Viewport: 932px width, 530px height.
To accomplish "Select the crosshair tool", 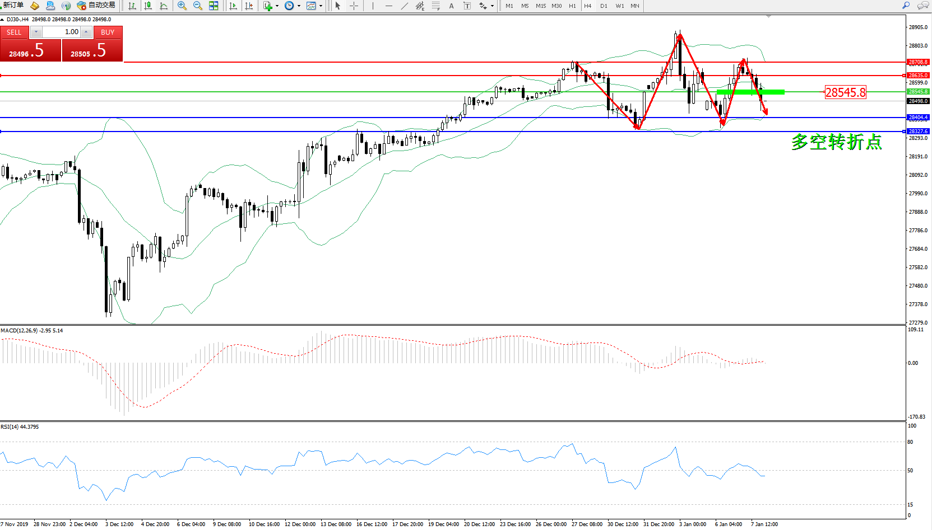I will click(x=354, y=6).
